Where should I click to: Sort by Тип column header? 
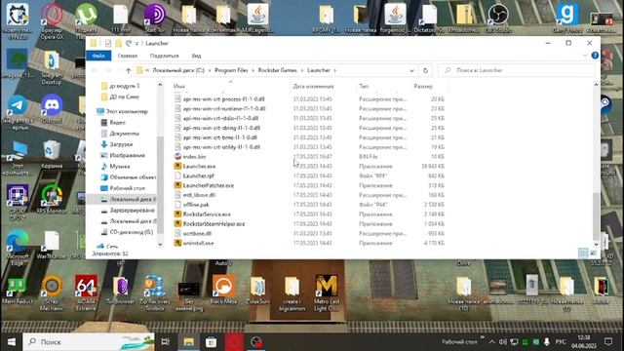[x=364, y=86]
